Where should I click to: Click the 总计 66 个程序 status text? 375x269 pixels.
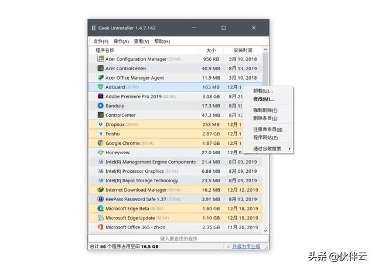[x=124, y=246]
